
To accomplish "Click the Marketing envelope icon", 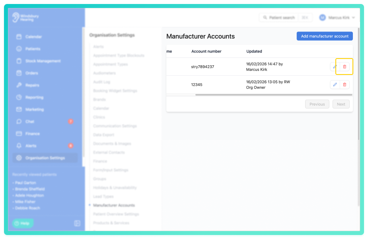I will pyautogui.click(x=19, y=109).
